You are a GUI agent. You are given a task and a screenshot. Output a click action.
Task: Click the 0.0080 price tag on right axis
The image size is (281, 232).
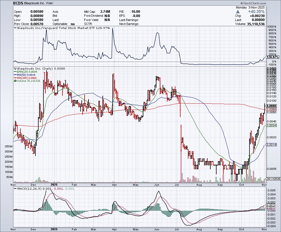point(271,106)
